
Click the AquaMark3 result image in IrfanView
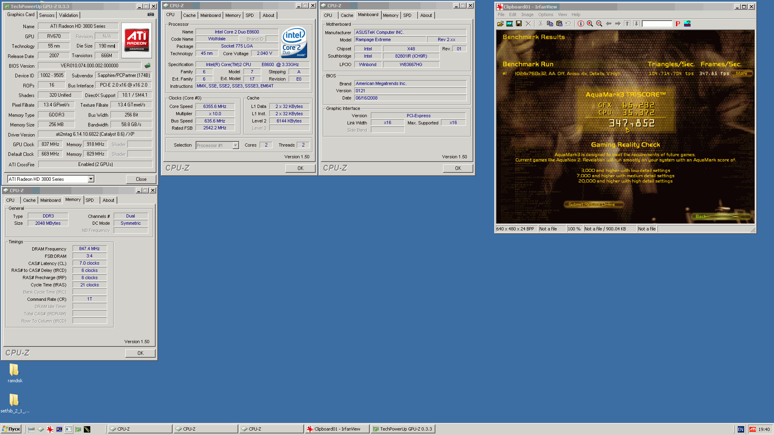tap(625, 126)
